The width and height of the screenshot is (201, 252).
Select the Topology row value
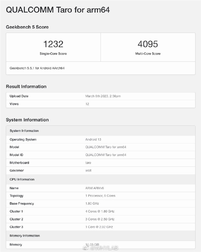click(x=100, y=196)
